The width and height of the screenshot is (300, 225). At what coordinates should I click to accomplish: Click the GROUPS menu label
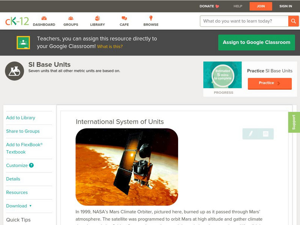(71, 25)
